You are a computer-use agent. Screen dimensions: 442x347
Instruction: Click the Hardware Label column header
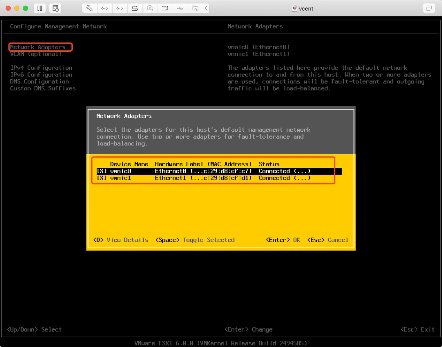click(203, 164)
